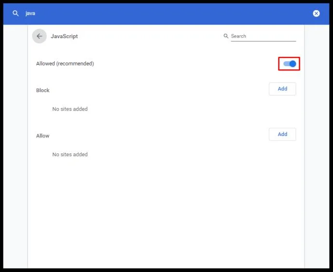The image size is (333, 272).
Task: Click 'No sites added' under Block
Action: point(70,109)
